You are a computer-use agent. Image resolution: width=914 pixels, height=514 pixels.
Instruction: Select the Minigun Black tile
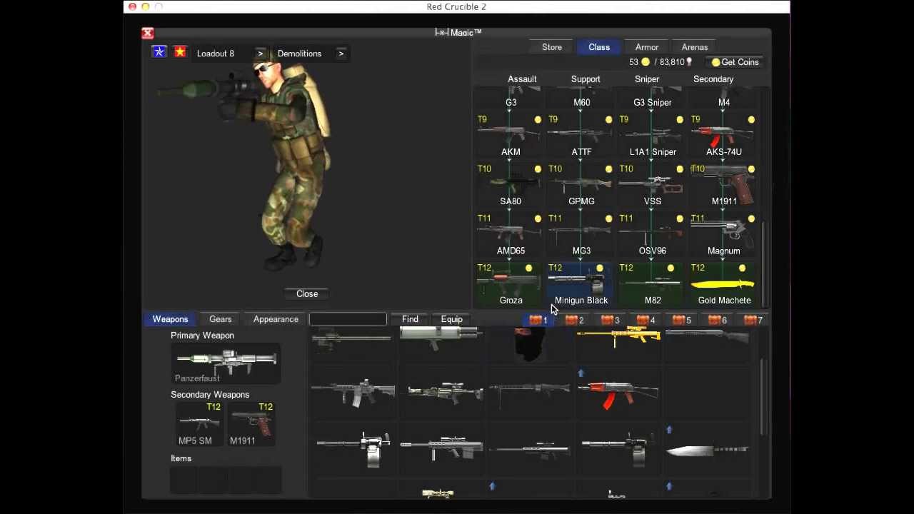(x=581, y=284)
